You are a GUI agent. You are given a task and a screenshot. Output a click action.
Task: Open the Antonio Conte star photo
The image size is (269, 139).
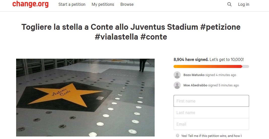click(85, 97)
